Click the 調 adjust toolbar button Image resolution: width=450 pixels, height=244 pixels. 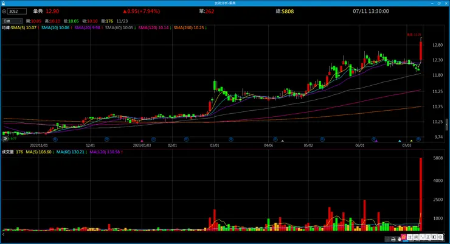point(416,237)
